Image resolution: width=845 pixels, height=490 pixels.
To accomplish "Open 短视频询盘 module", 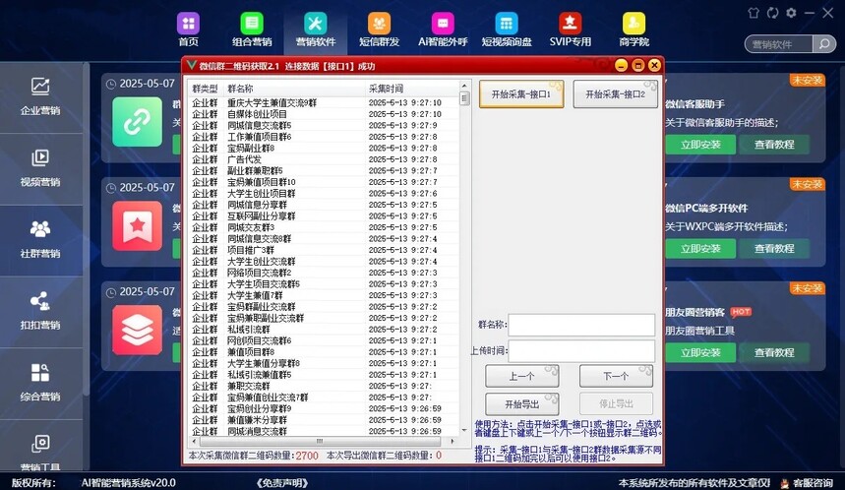I will click(x=506, y=30).
